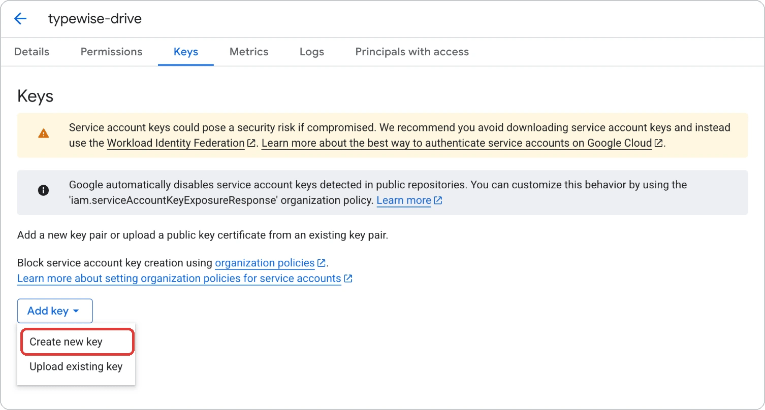Choose Create new key from menu
This screenshot has height=410, width=765.
[x=77, y=341]
